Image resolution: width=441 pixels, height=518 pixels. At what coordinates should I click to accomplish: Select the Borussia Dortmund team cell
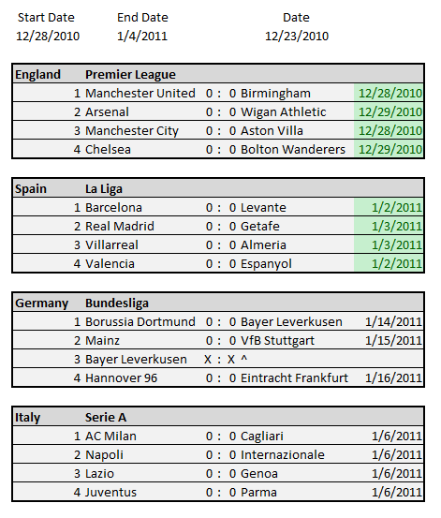[x=140, y=322]
